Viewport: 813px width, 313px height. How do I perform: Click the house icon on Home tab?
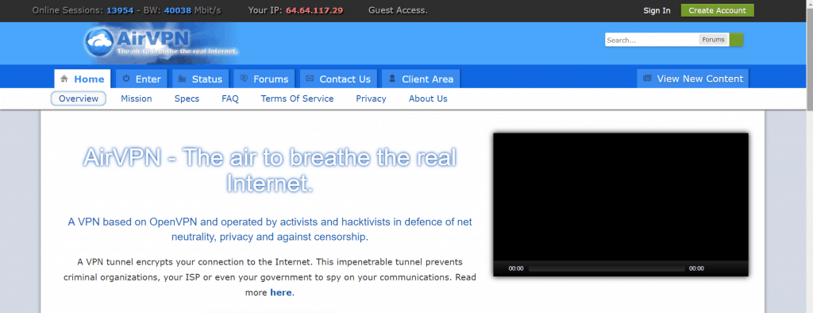point(64,79)
